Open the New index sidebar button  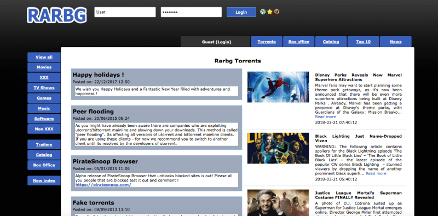point(44,180)
